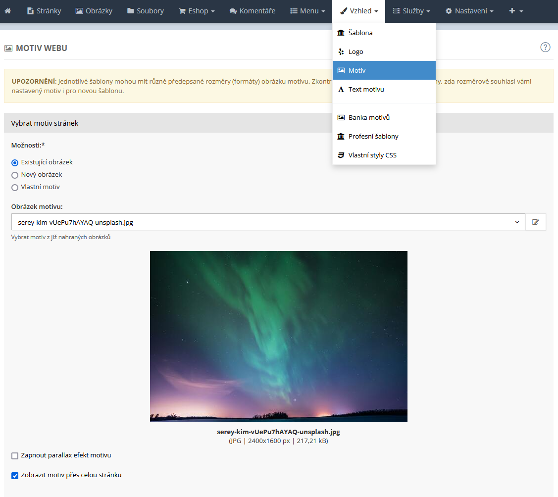
Task: Open Soubory folder in the navbar
Action: (145, 11)
